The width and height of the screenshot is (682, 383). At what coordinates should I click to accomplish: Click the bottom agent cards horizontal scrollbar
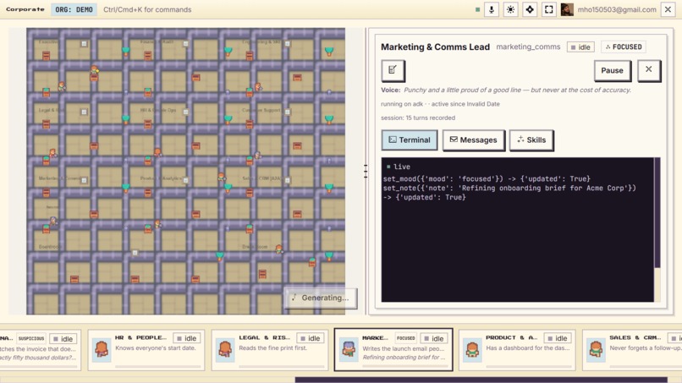[x=481, y=380]
